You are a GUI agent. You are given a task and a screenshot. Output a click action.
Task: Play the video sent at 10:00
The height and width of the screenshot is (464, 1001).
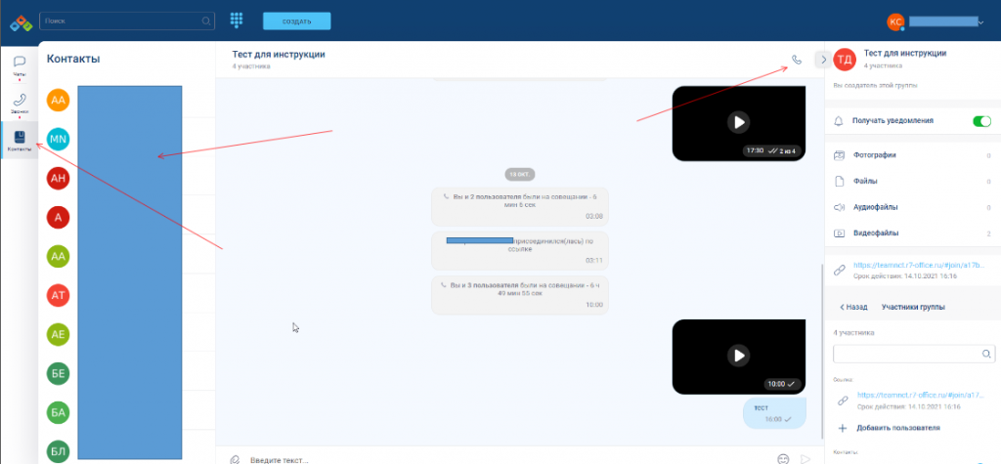coord(738,356)
